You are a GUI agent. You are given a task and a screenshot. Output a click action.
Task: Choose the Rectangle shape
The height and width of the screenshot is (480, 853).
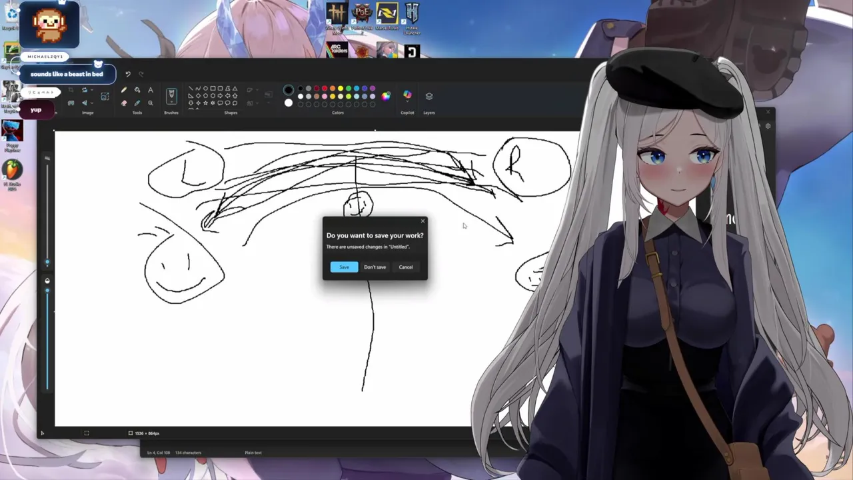tap(213, 88)
